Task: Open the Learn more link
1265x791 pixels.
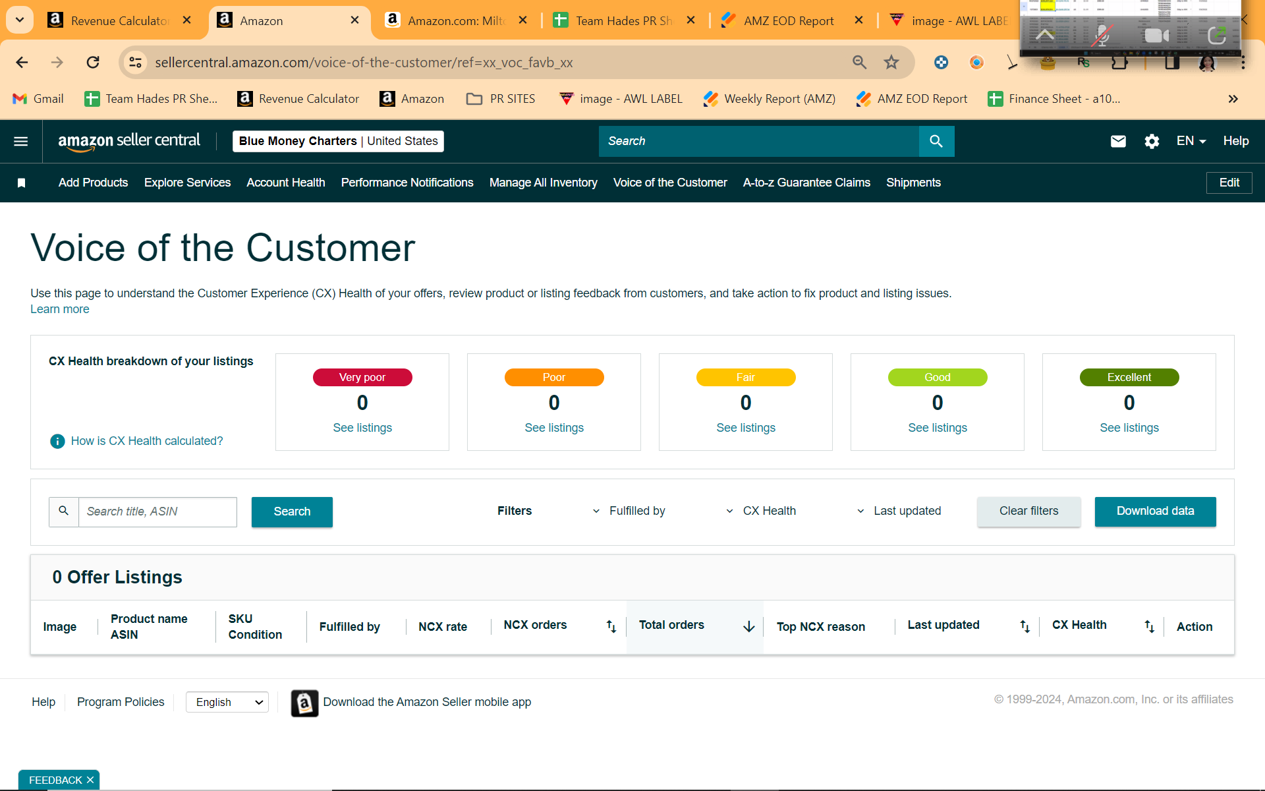Action: [60, 309]
